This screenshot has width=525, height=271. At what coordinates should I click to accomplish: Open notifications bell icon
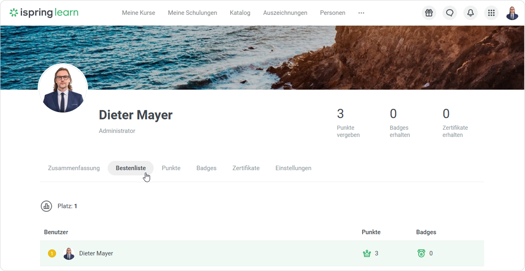(x=471, y=13)
